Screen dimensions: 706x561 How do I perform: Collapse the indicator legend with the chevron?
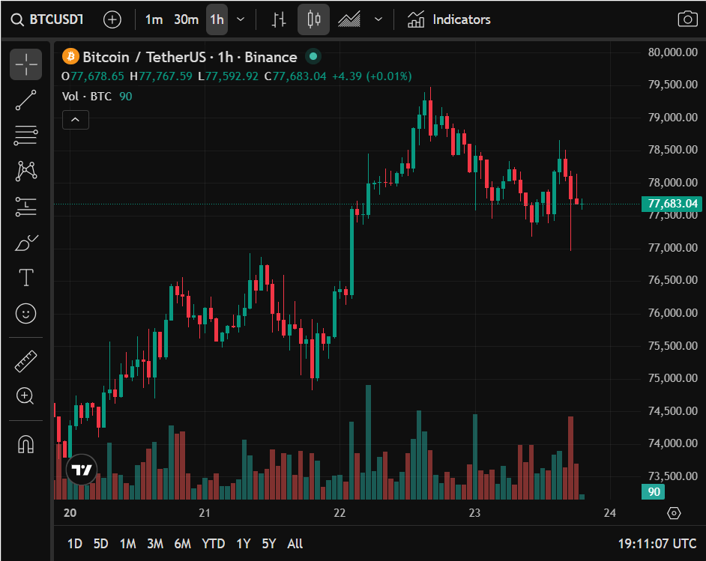coord(76,120)
